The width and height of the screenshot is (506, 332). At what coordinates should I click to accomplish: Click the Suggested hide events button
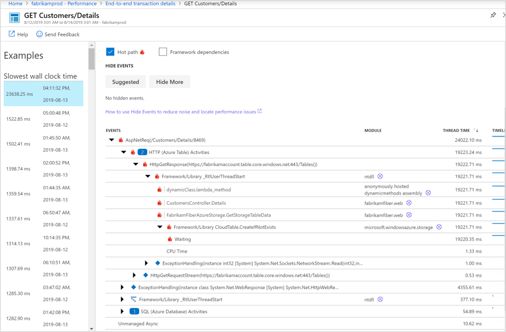pyautogui.click(x=126, y=81)
